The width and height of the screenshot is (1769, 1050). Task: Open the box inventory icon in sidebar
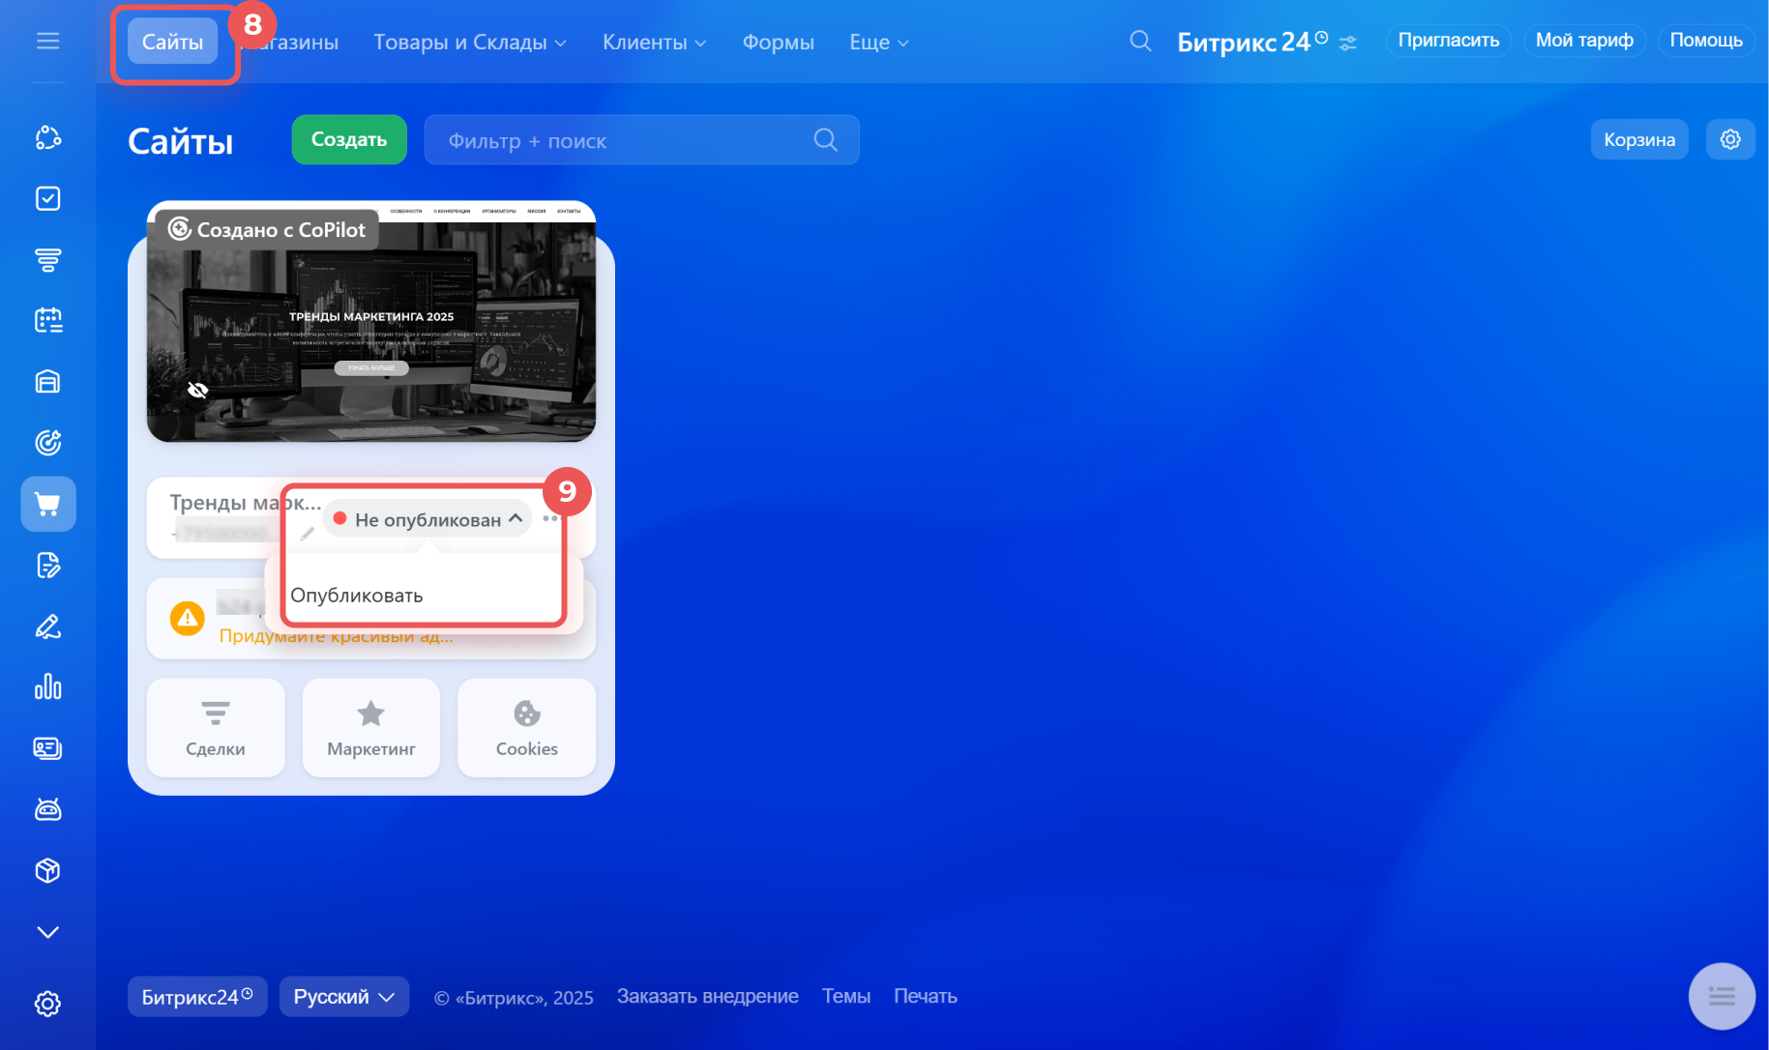[x=47, y=870]
